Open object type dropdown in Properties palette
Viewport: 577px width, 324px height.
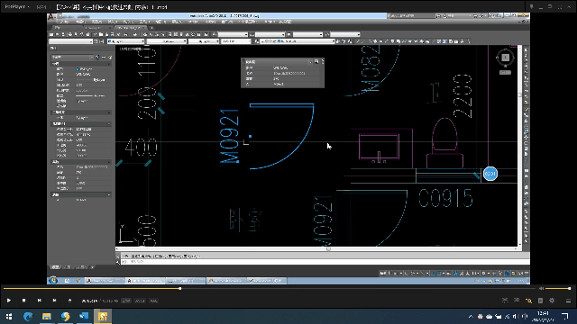[x=72, y=58]
